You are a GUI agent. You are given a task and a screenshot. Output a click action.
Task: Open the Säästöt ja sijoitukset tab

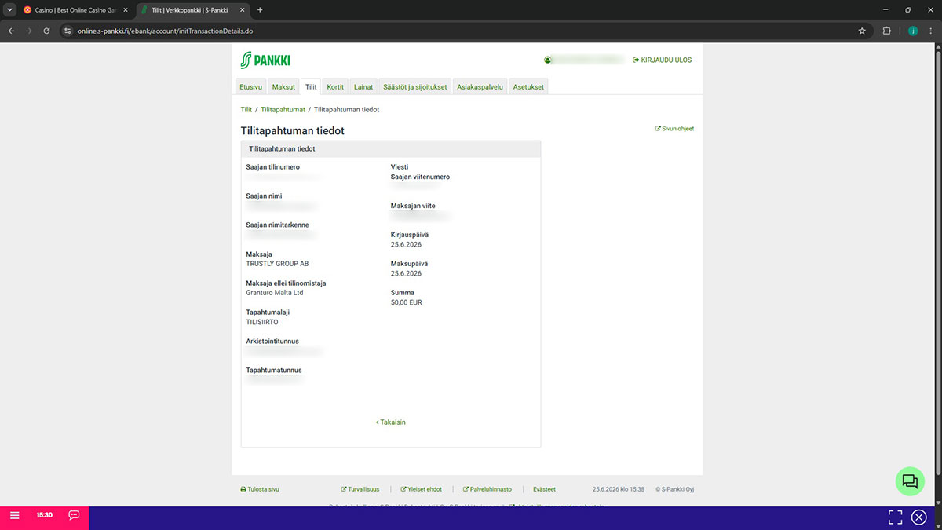coord(414,87)
